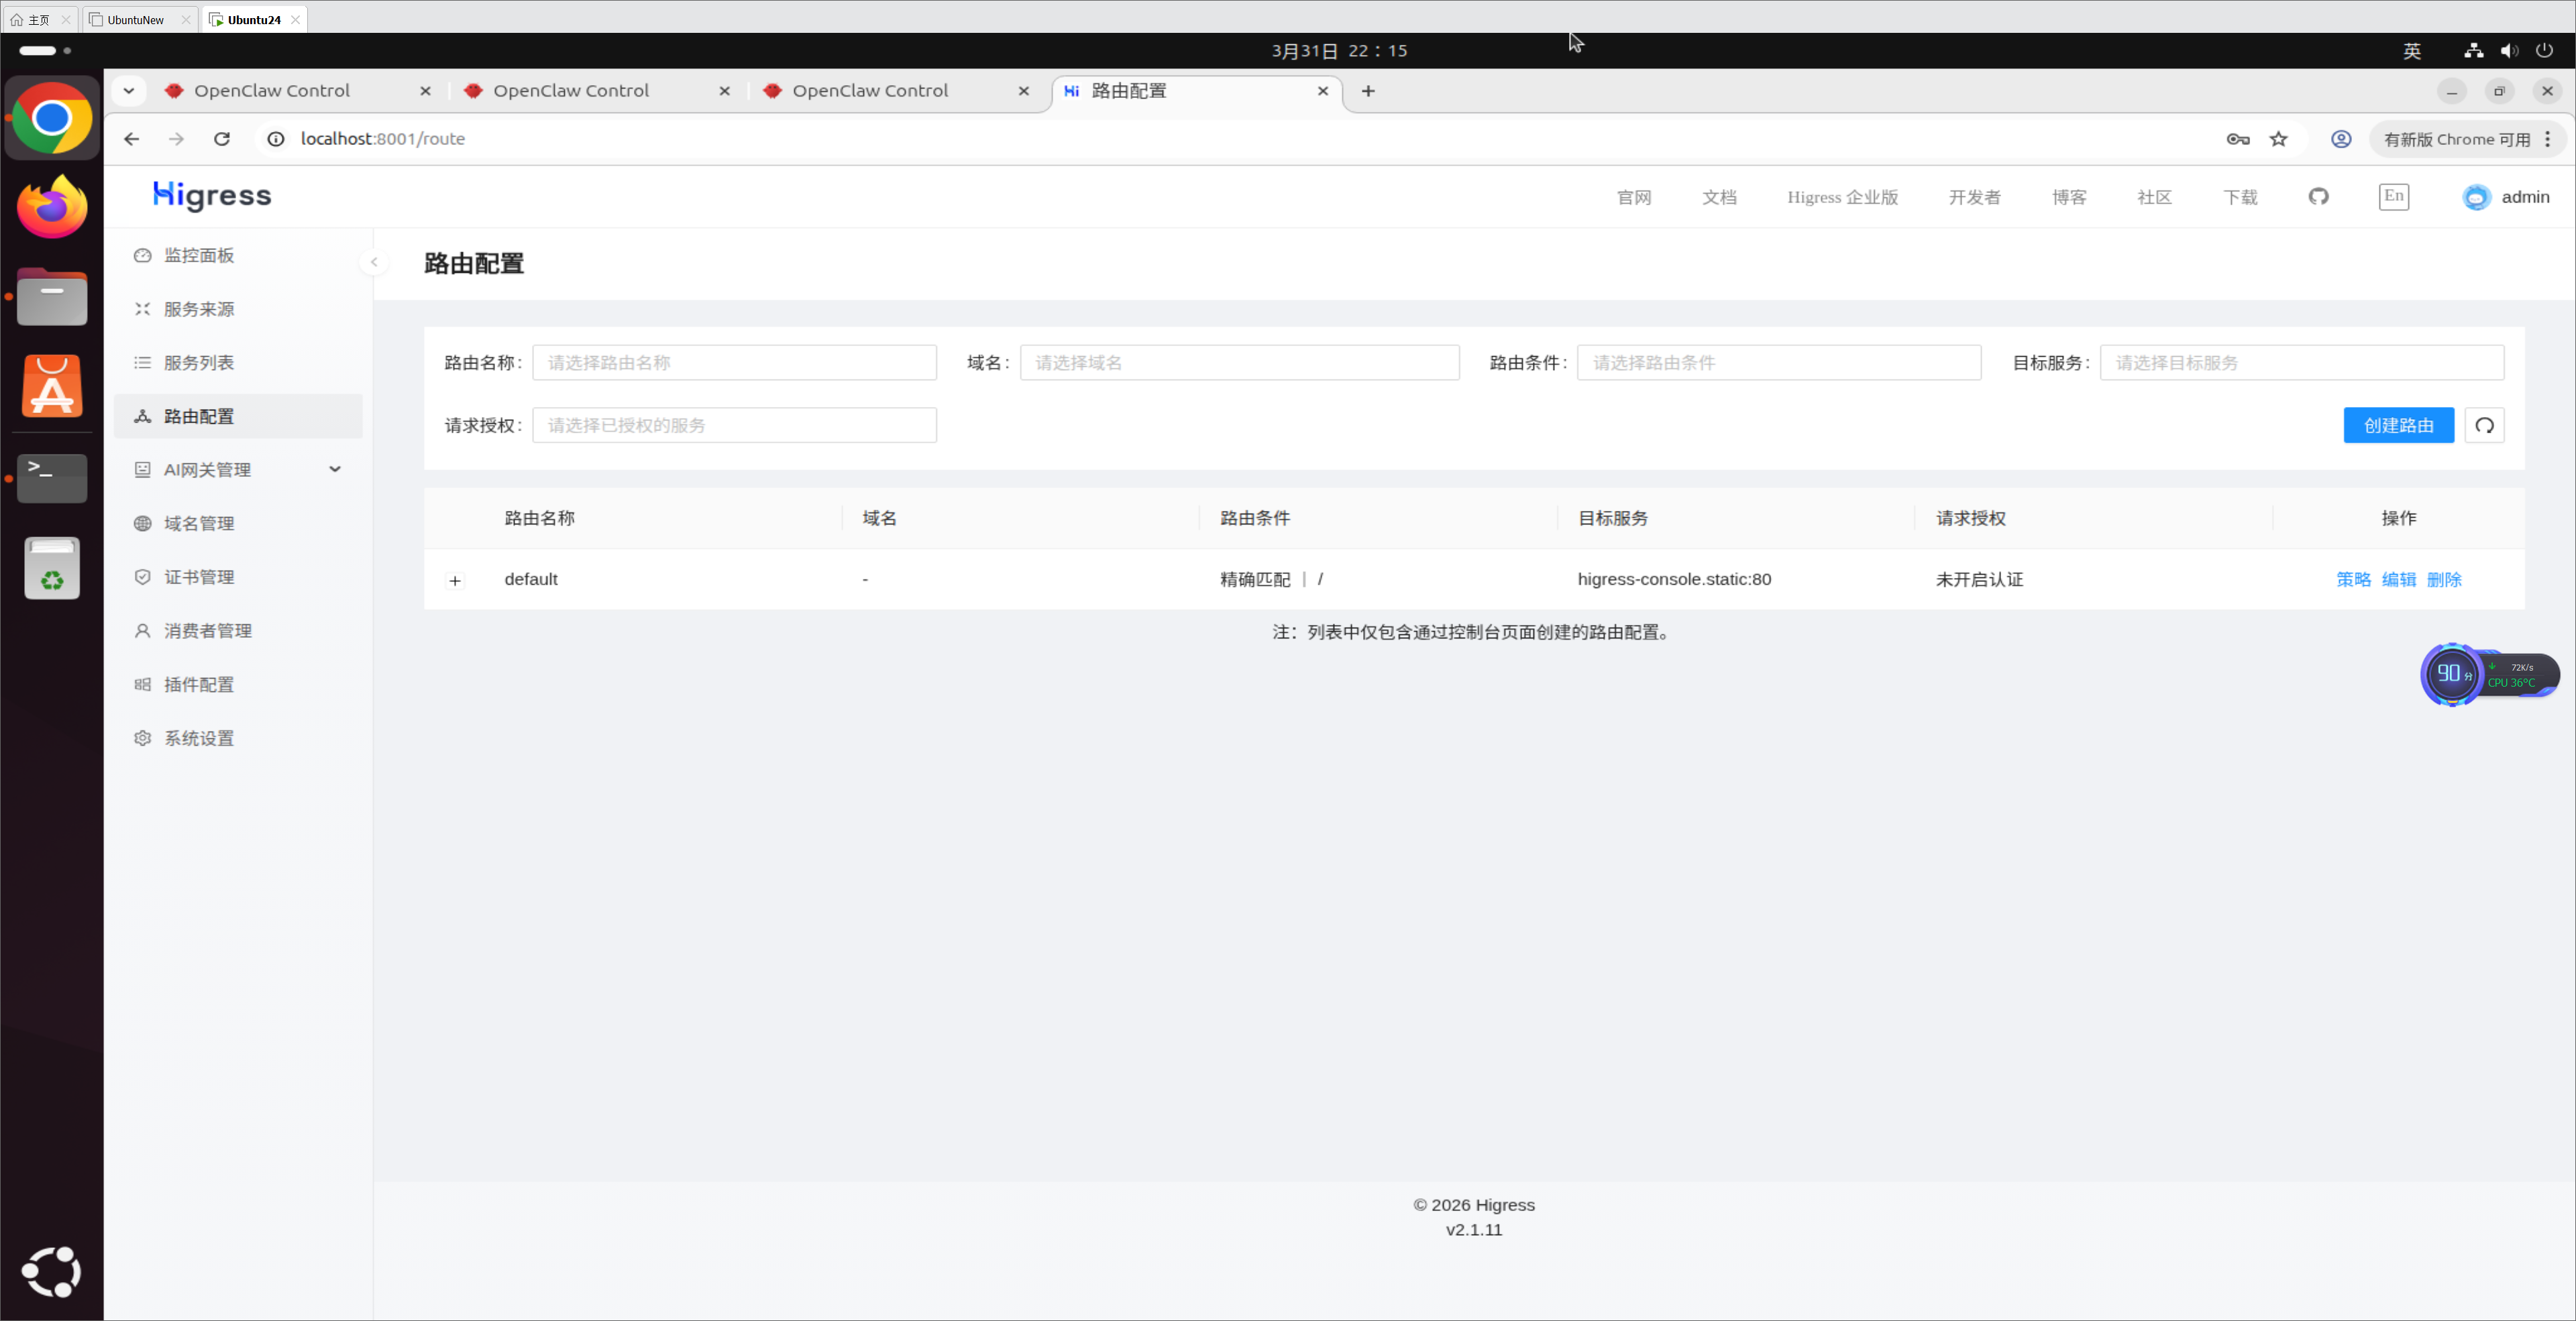Open 监控面板 from the sidebar

pyautogui.click(x=199, y=255)
